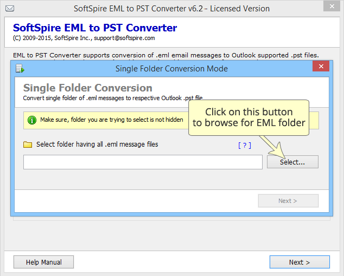The height and width of the screenshot is (276, 344).
Task: Open the Help Manual
Action: coord(43,262)
